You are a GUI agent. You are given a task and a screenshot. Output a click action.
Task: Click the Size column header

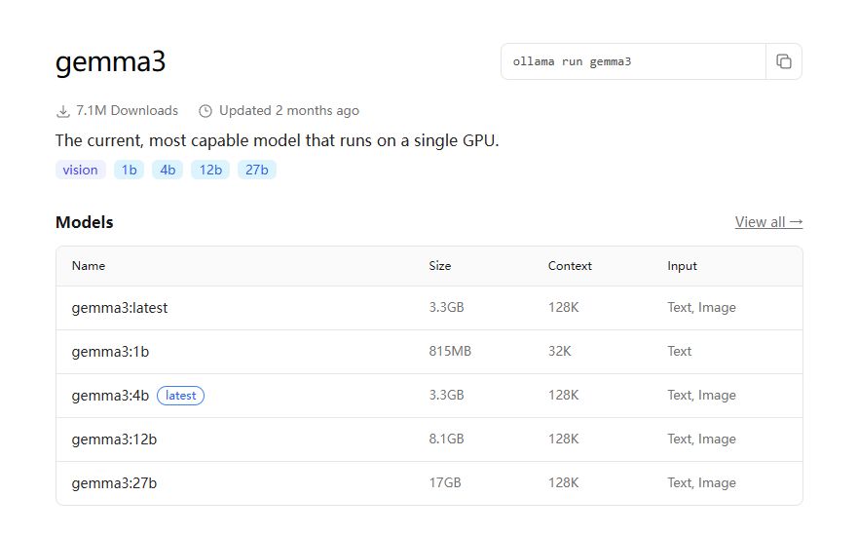(440, 266)
